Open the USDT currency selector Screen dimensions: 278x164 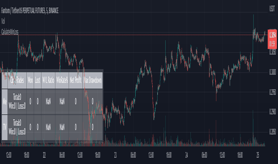coord(272,9)
